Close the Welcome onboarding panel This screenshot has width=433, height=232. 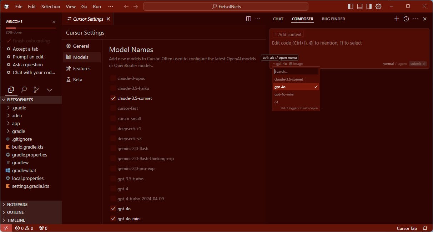(x=54, y=22)
